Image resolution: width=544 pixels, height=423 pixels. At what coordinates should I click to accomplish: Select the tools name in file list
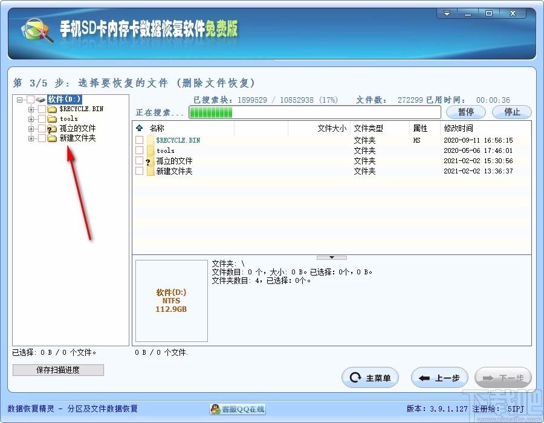[166, 150]
